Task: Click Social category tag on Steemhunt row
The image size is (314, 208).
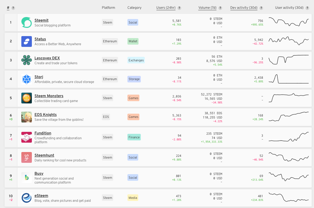Action: coord(133,157)
